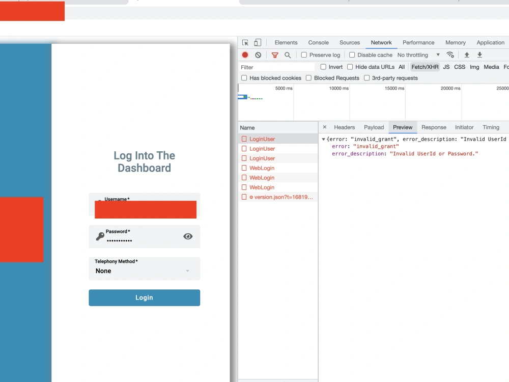
Task: Select the Media request type filter
Action: 491,67
